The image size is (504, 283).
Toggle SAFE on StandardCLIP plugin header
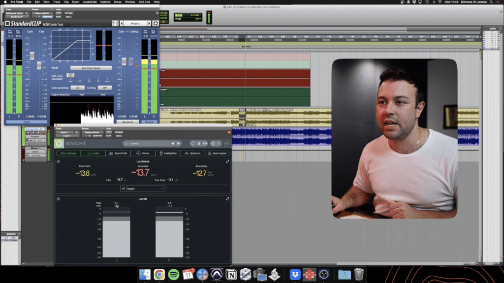(x=59, y=17)
